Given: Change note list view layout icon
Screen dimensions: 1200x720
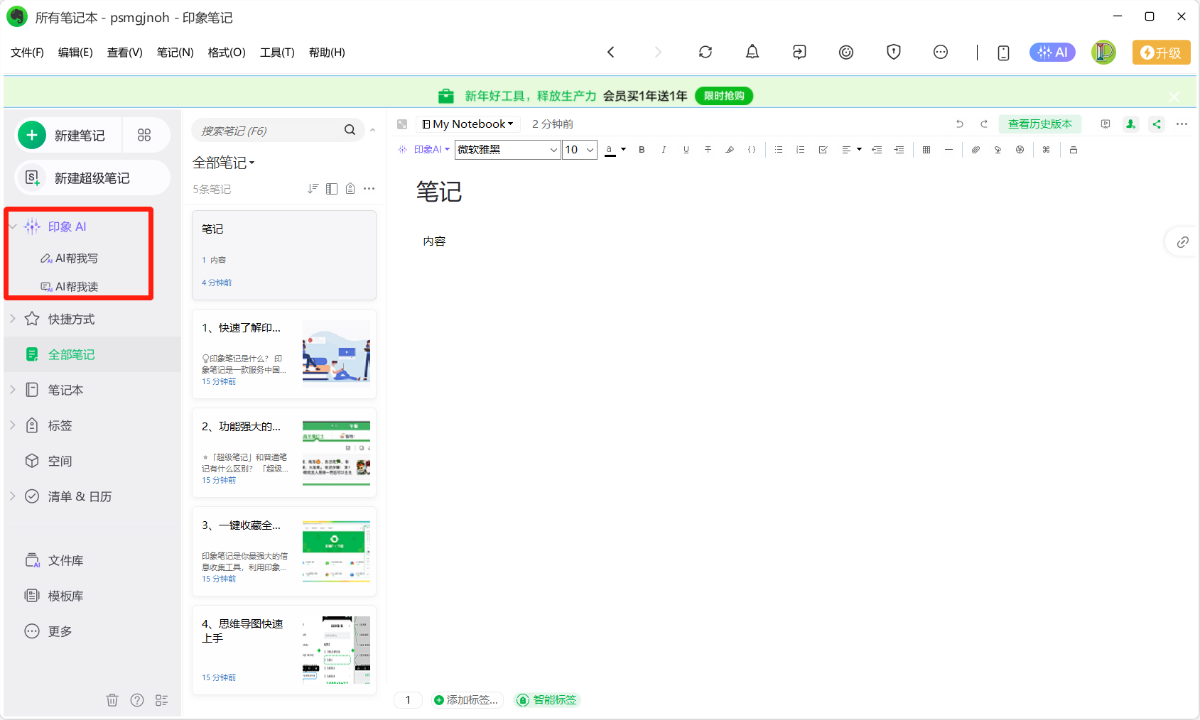Looking at the screenshot, I should (332, 188).
